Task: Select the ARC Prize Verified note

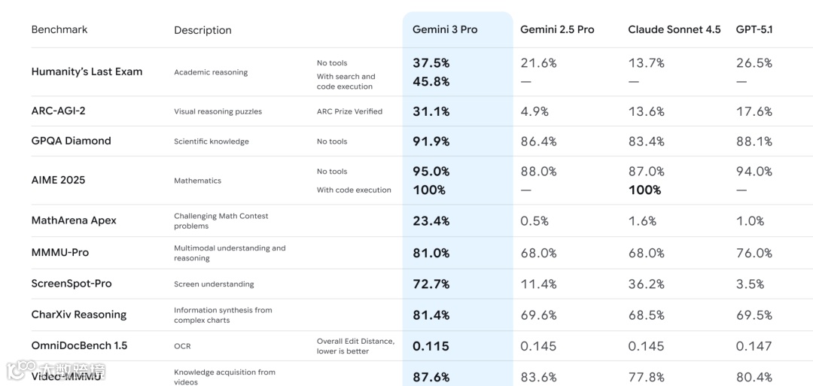Action: tap(349, 111)
